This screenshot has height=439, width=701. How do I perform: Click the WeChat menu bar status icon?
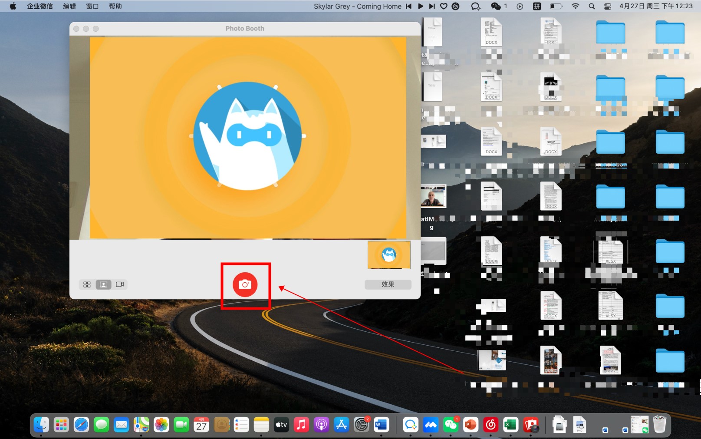496,6
